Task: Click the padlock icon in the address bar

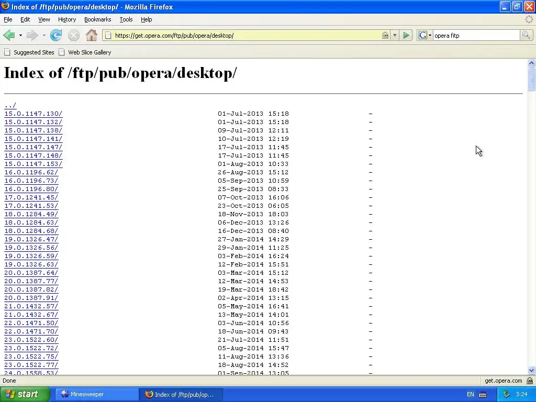Action: pyautogui.click(x=385, y=35)
